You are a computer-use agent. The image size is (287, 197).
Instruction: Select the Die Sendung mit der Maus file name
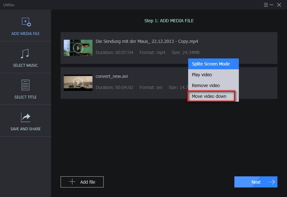[x=147, y=41]
